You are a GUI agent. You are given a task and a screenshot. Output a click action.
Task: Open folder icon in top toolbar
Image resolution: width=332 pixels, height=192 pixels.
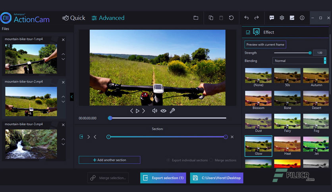(x=196, y=18)
